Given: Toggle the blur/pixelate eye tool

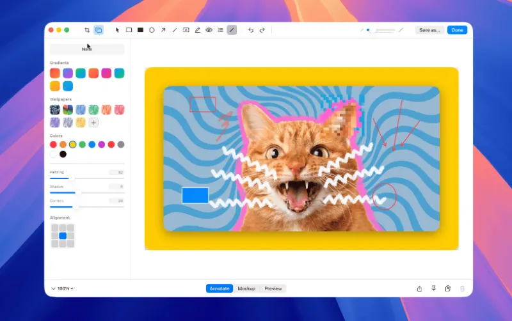Looking at the screenshot, I should 209,30.
